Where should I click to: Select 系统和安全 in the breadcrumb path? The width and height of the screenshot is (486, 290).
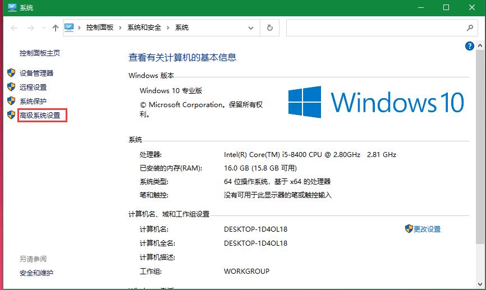point(144,27)
